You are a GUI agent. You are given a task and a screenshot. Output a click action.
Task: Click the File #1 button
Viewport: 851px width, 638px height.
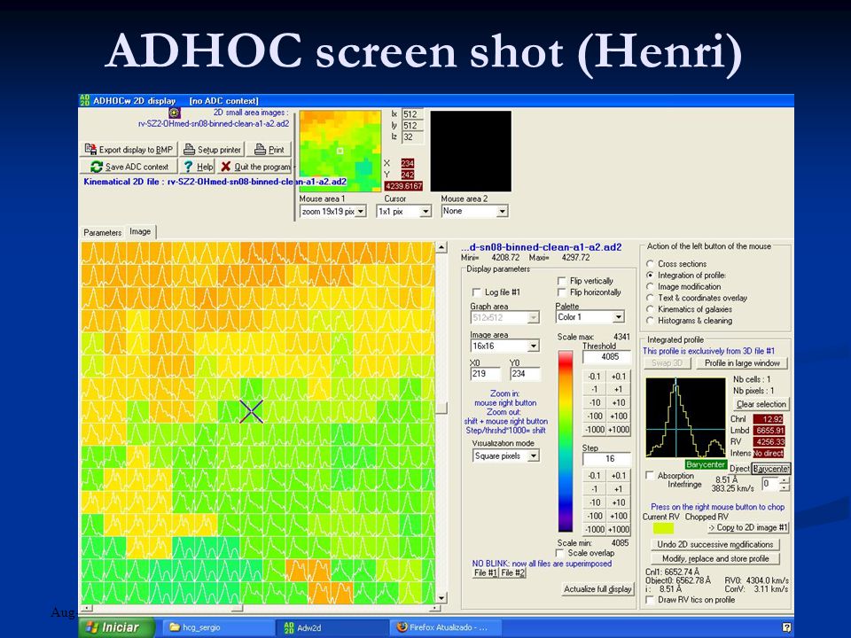485,573
